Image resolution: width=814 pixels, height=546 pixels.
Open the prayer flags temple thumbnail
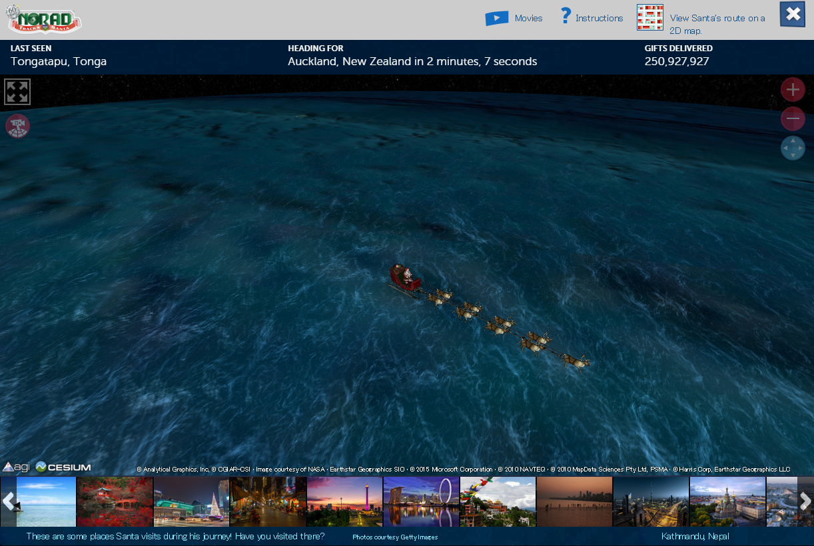pyautogui.click(x=498, y=501)
